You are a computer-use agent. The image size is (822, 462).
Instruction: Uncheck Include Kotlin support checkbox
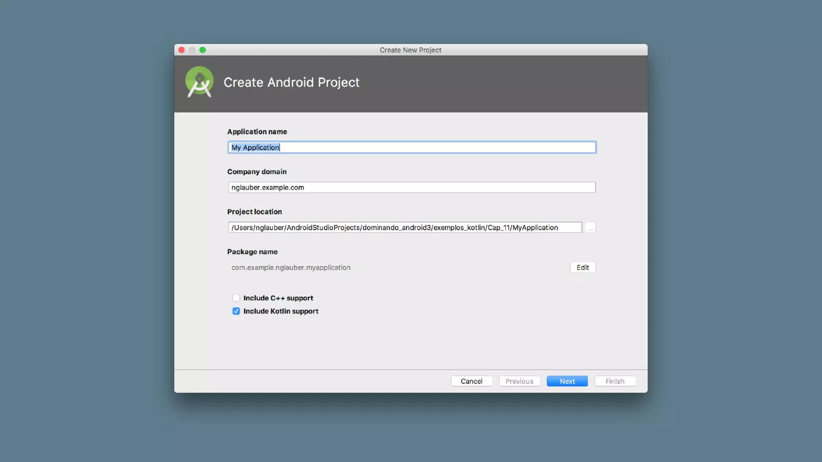tap(236, 311)
